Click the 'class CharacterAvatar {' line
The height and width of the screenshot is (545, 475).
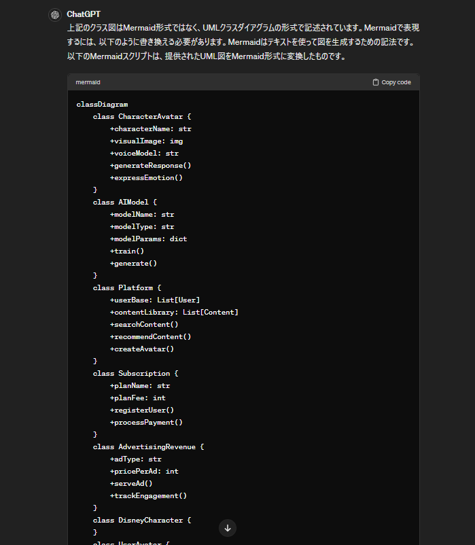(x=142, y=116)
